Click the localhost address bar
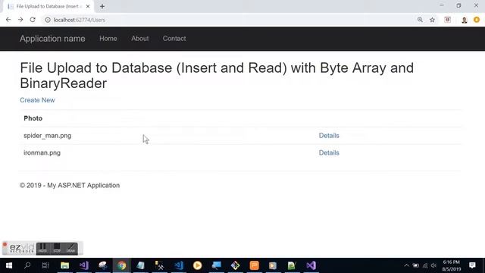This screenshot has width=485, height=273. (x=229, y=20)
